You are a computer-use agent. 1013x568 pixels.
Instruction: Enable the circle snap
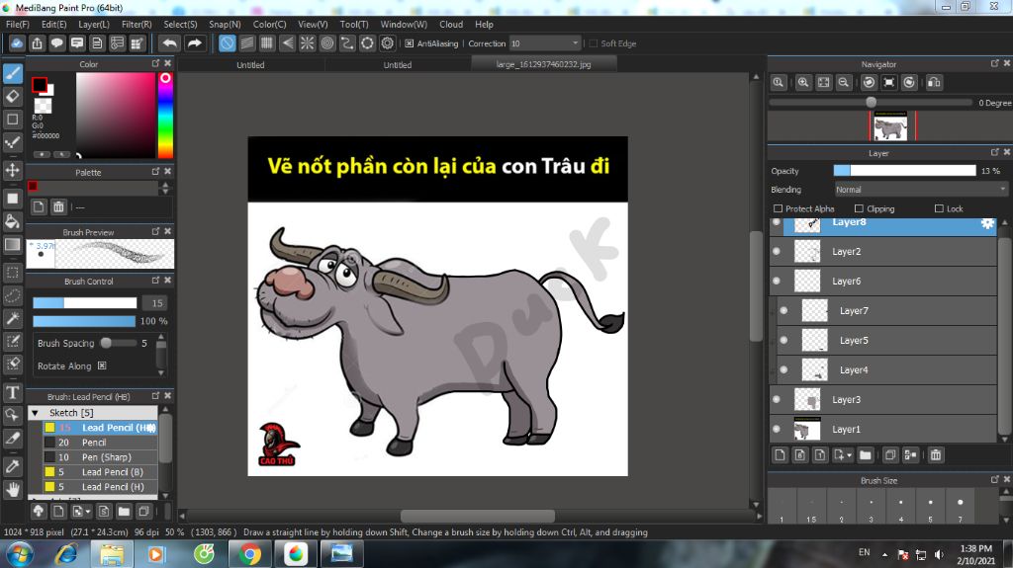pos(326,43)
